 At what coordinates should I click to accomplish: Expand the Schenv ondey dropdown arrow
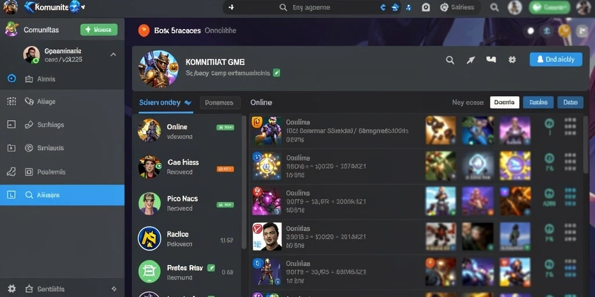pyautogui.click(x=188, y=103)
